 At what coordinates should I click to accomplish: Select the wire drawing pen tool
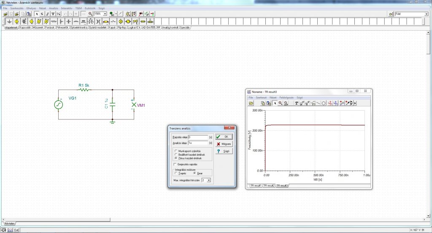coord(47,14)
